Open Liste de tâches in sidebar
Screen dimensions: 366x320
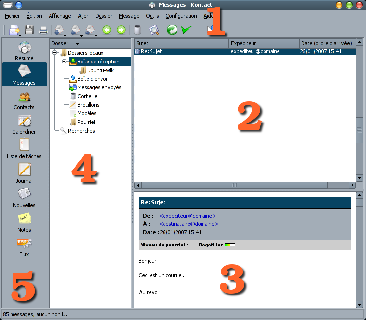coord(24,149)
